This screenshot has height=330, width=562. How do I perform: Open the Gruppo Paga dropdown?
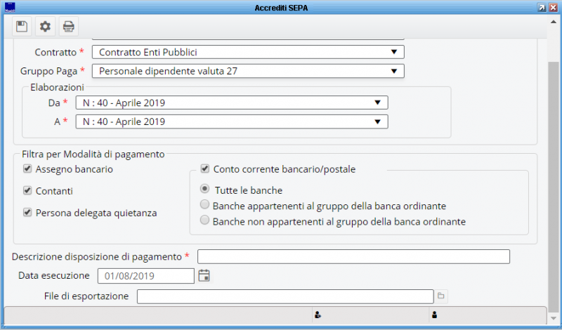[x=393, y=71]
